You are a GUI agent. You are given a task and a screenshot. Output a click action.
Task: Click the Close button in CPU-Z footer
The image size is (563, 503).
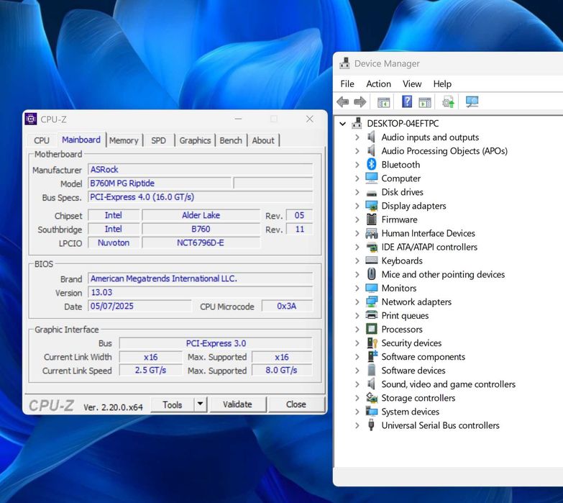[296, 404]
